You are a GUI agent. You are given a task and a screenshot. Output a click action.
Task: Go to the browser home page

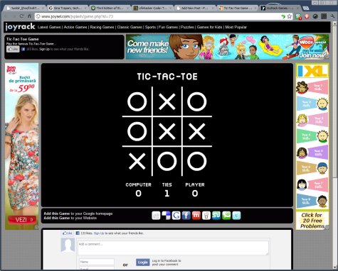click(29, 16)
